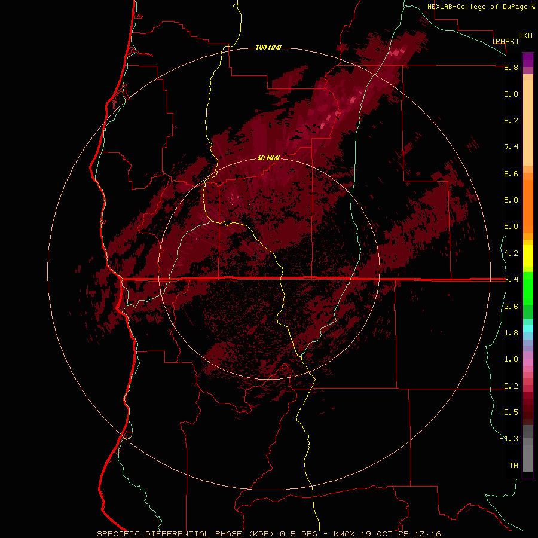The height and width of the screenshot is (538, 538).
Task: Click the 8.2 value on the color scale
Action: (511, 120)
